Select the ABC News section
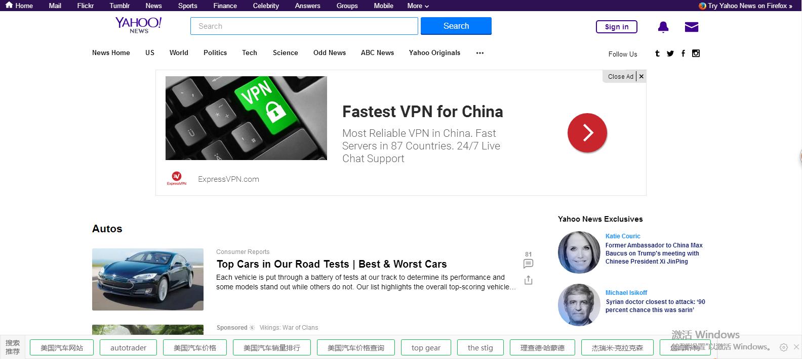The image size is (802, 359). [x=377, y=53]
